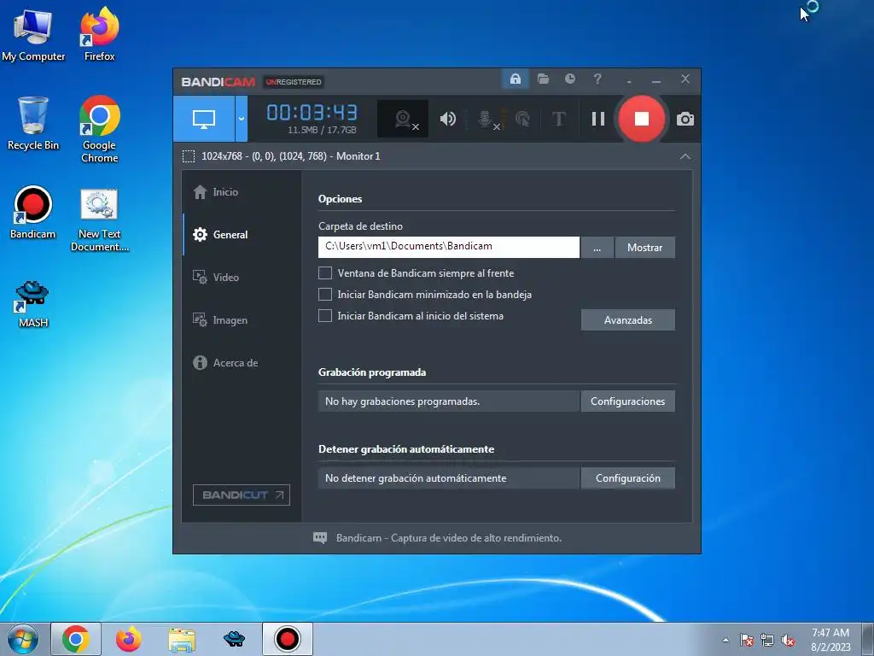Select Google Chrome desktop icon

100,130
